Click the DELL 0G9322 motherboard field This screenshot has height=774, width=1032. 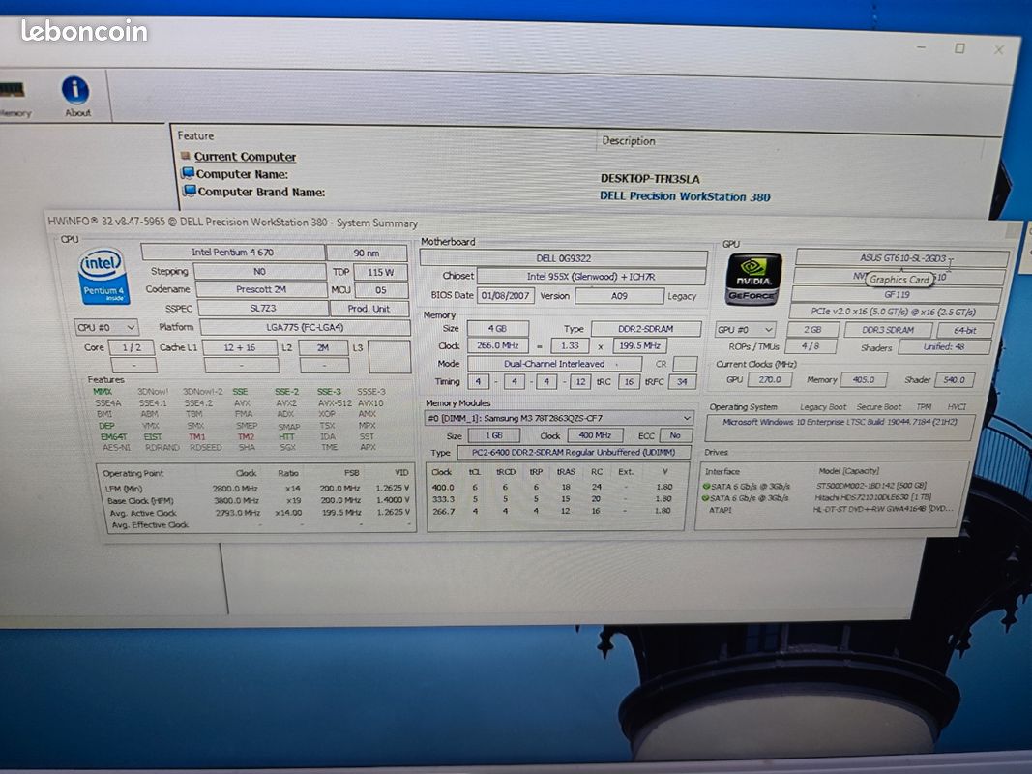pyautogui.click(x=563, y=258)
